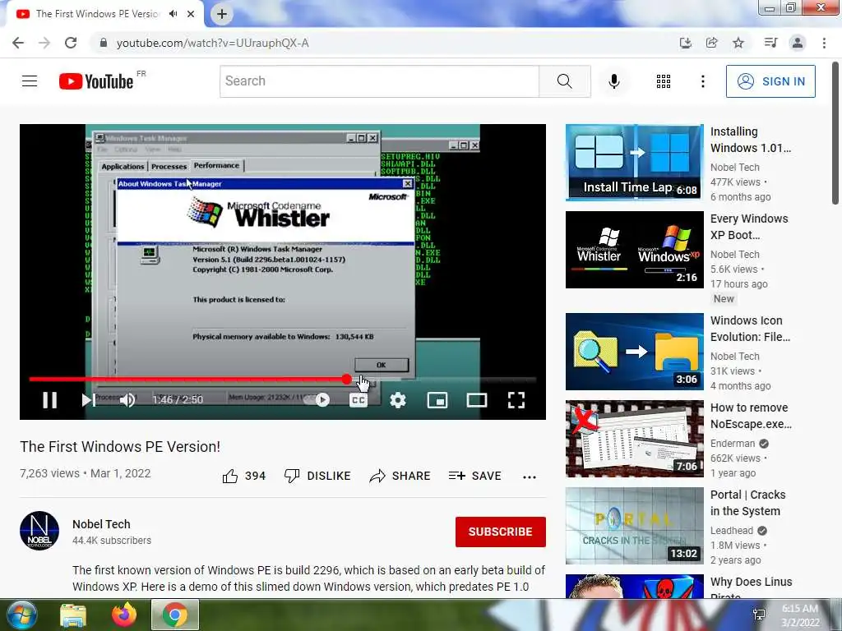Screen dimensions: 842x631
Task: Save video to a playlist
Action: coord(474,476)
